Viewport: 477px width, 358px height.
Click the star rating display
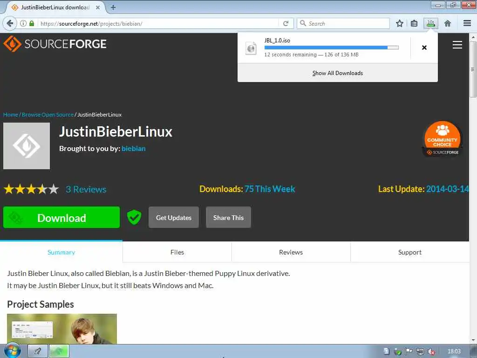31,189
